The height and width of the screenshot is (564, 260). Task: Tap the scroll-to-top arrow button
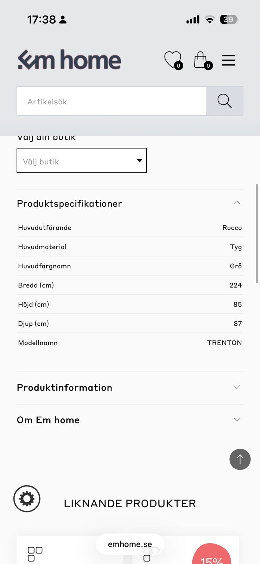click(240, 459)
